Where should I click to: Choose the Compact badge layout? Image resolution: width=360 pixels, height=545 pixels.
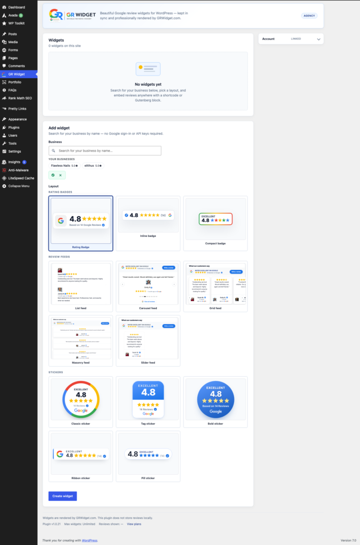[x=215, y=224]
